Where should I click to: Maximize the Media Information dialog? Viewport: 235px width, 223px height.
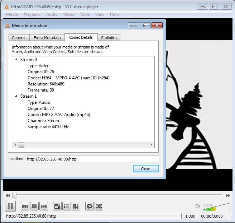point(145,25)
